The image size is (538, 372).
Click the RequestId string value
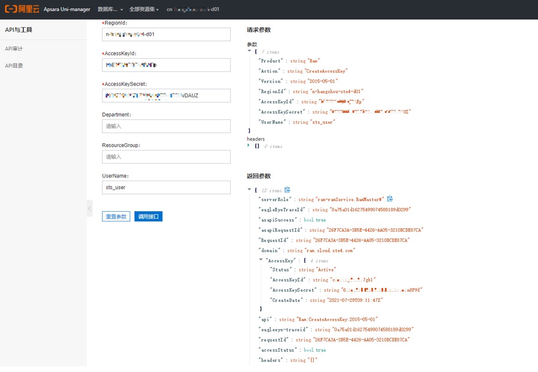click(x=361, y=240)
